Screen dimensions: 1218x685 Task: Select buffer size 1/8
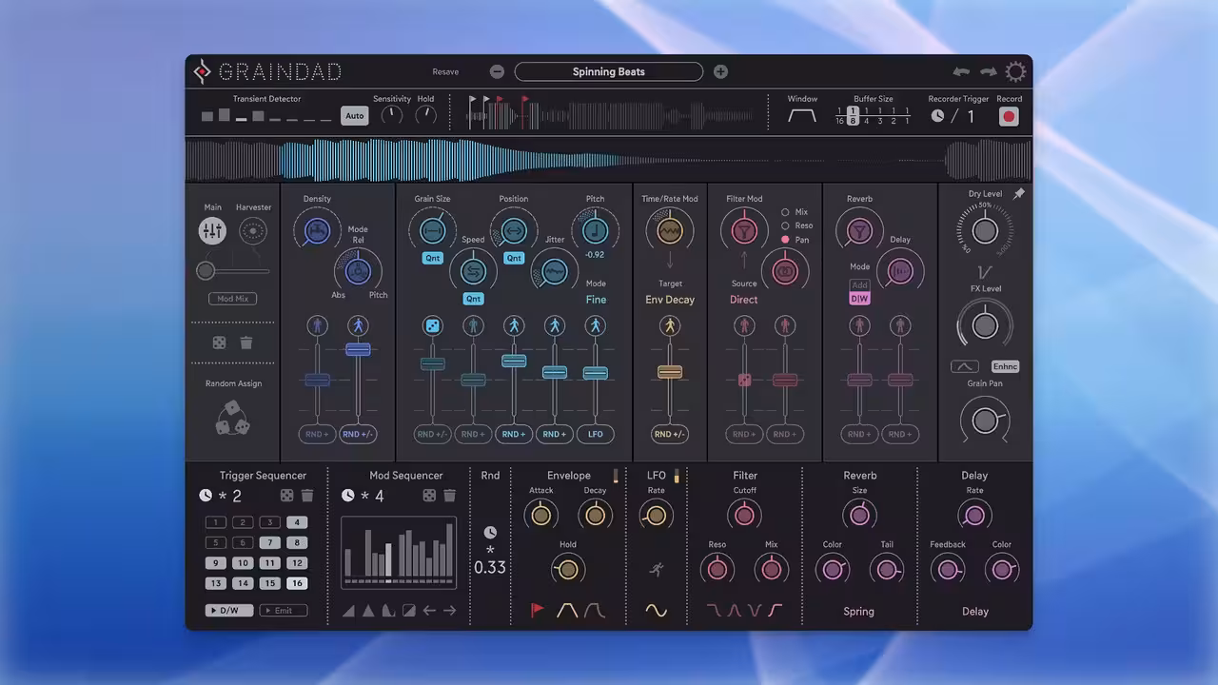click(854, 116)
